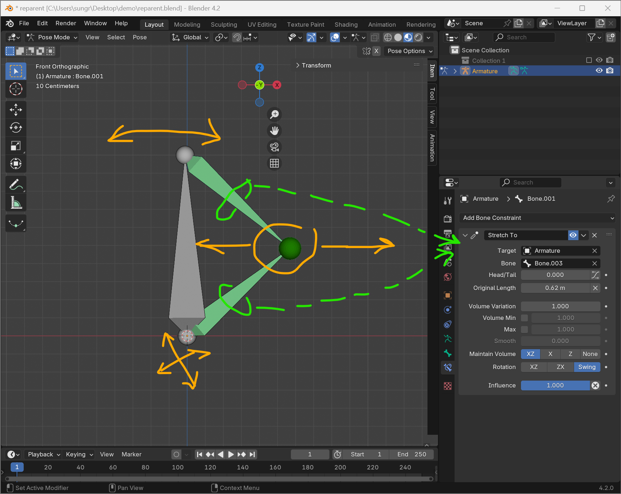
Task: Pin the properties editor context
Action: point(611,199)
